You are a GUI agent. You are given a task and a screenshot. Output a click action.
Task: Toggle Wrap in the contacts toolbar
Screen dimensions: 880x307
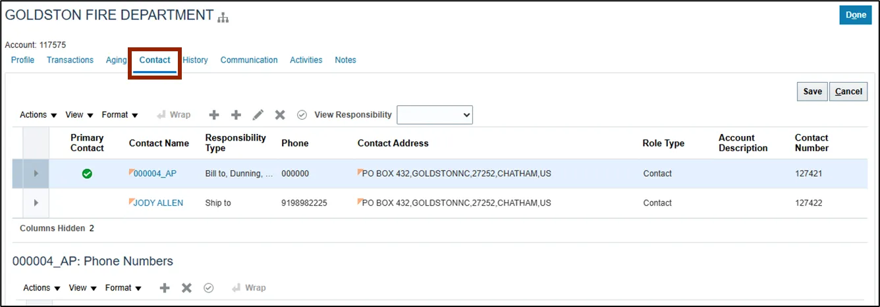tap(173, 115)
